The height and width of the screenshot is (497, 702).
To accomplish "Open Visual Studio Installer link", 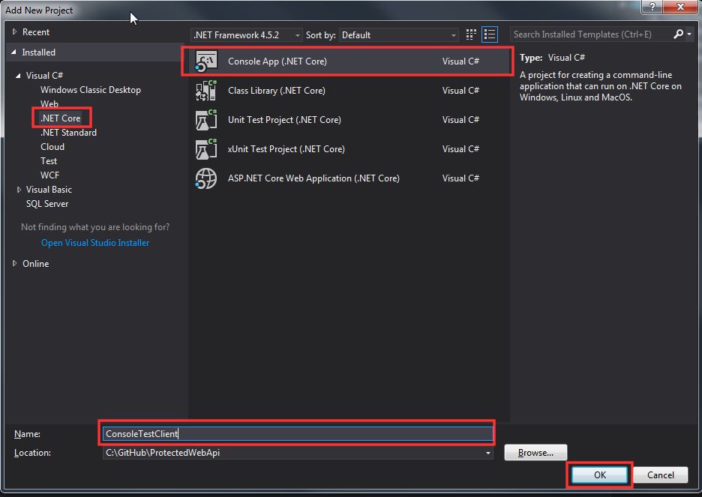I will [x=95, y=243].
